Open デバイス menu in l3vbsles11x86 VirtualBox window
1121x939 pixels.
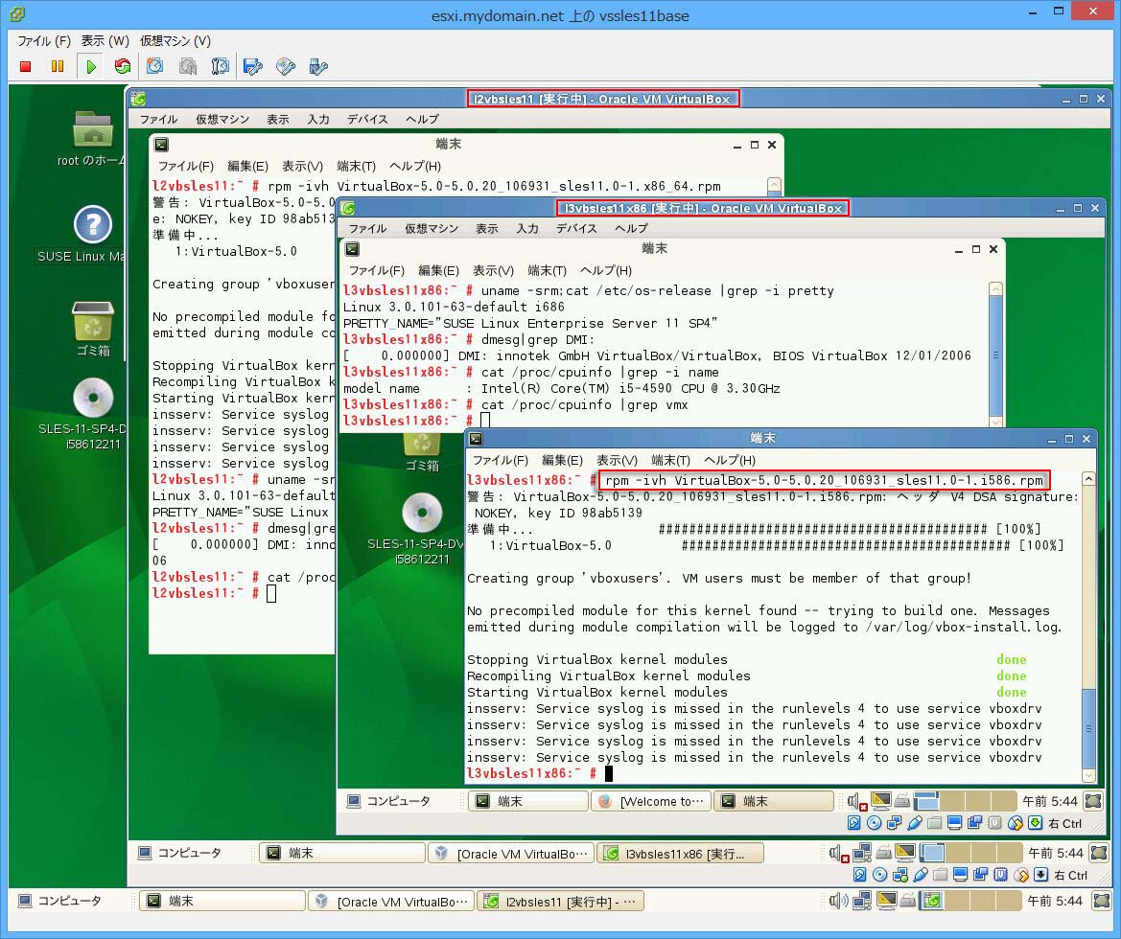[x=576, y=228]
